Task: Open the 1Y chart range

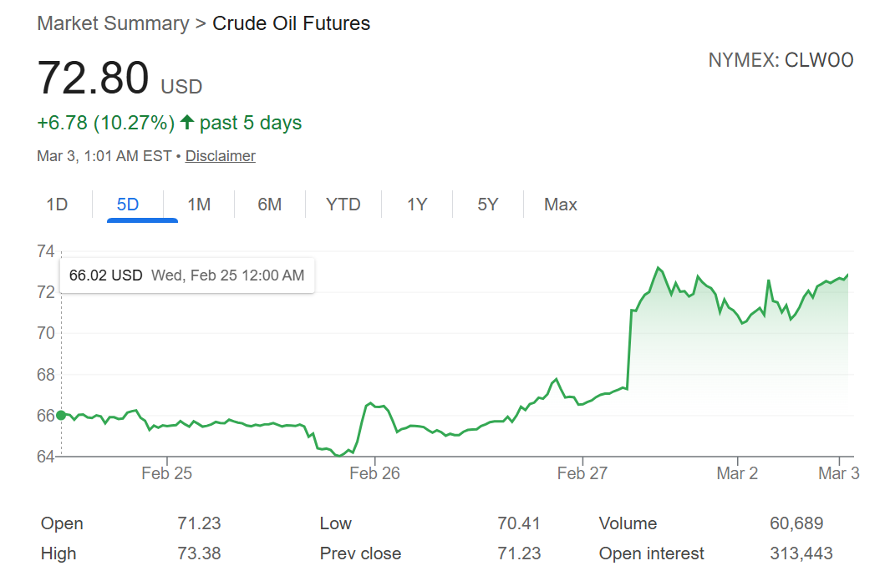Action: coord(417,205)
